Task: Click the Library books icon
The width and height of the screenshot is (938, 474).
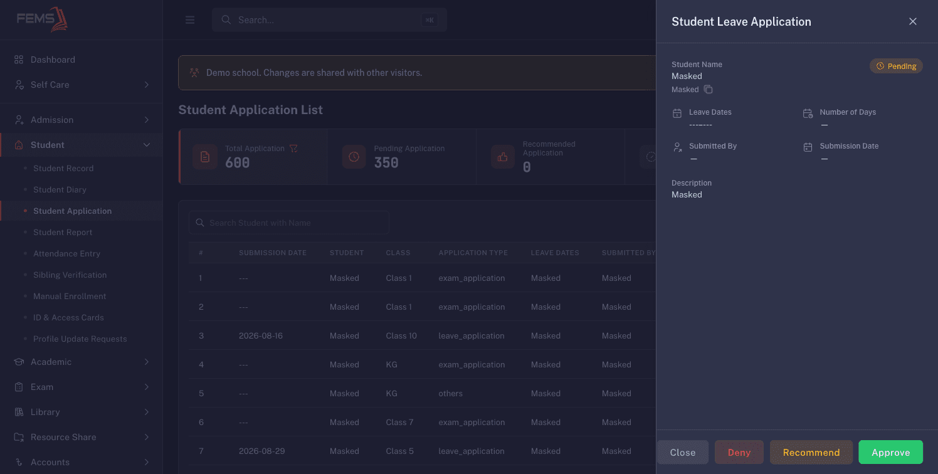Action: [x=19, y=412]
